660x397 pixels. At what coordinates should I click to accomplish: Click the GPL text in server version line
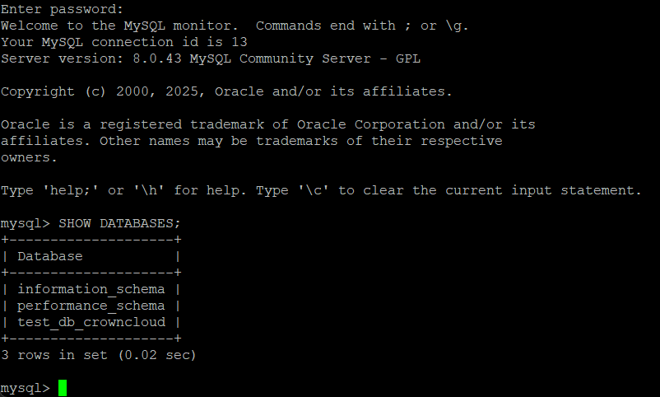pyautogui.click(x=408, y=58)
